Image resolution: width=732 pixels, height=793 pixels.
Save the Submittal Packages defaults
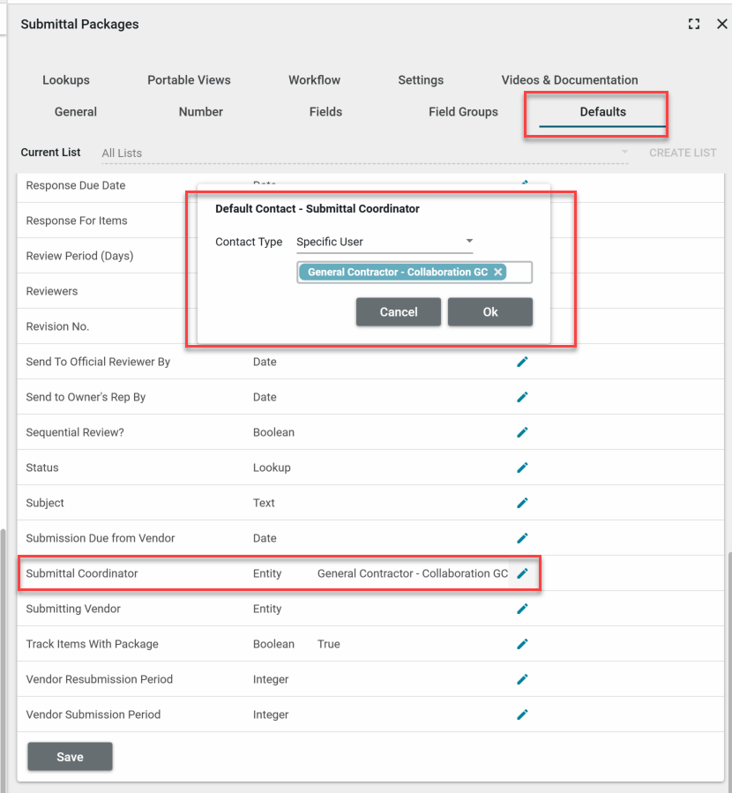(x=70, y=757)
